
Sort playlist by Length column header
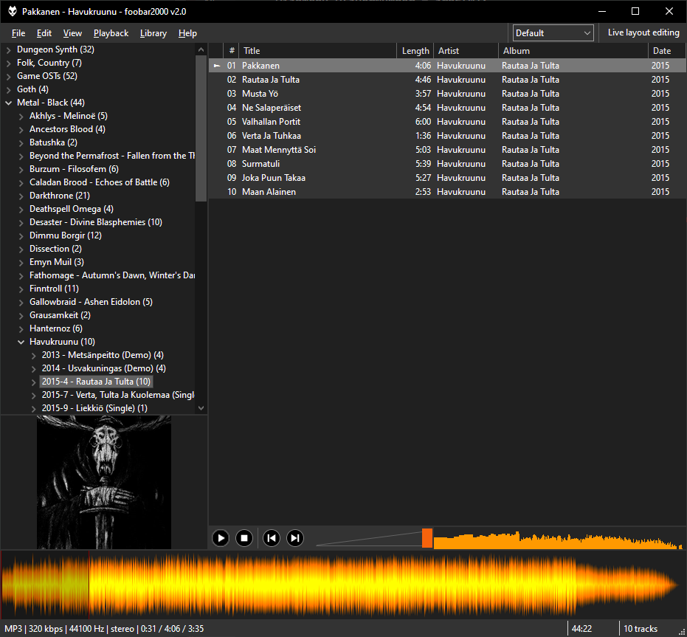(415, 51)
